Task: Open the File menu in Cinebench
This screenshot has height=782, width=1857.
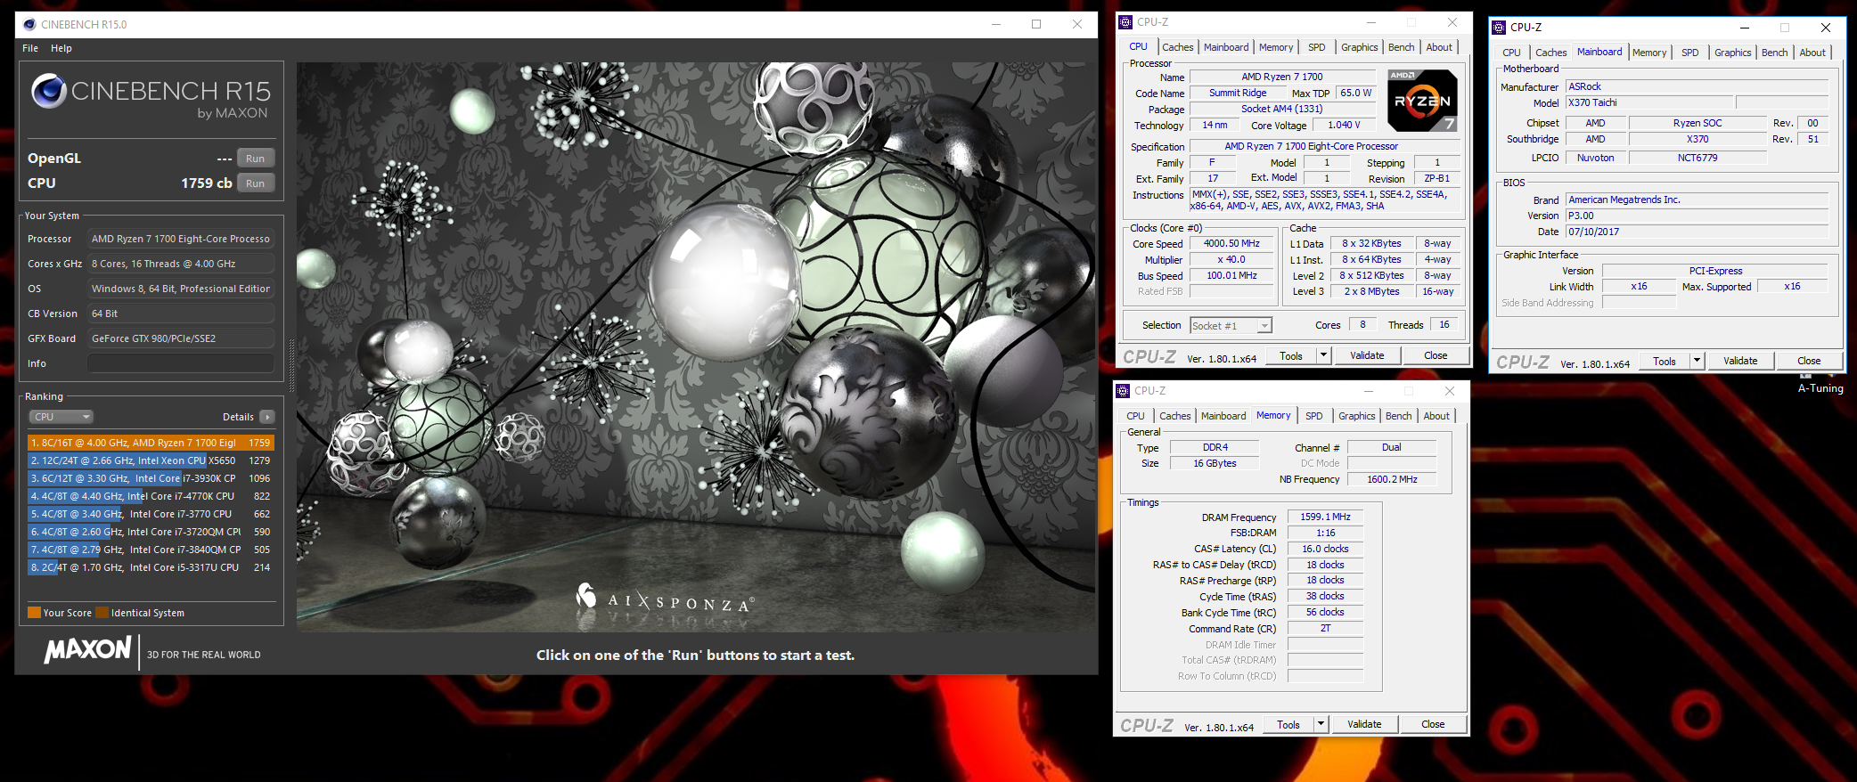Action: (x=30, y=48)
